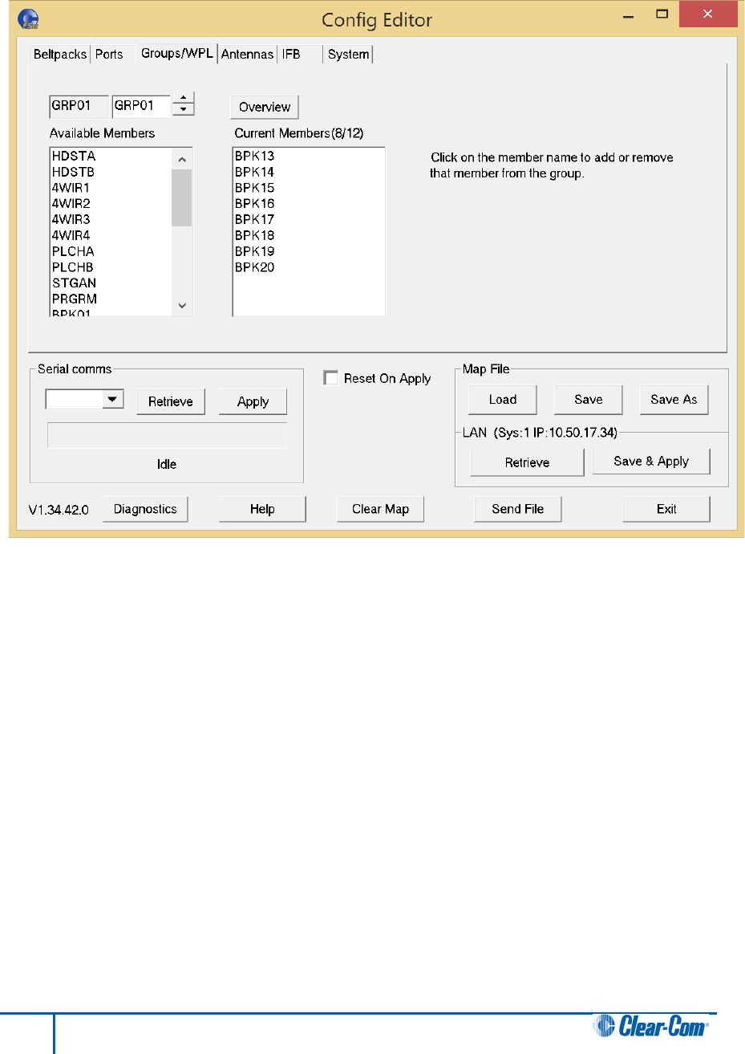The height and width of the screenshot is (1054, 745).
Task: Close the Config Editor window
Action: [x=708, y=14]
